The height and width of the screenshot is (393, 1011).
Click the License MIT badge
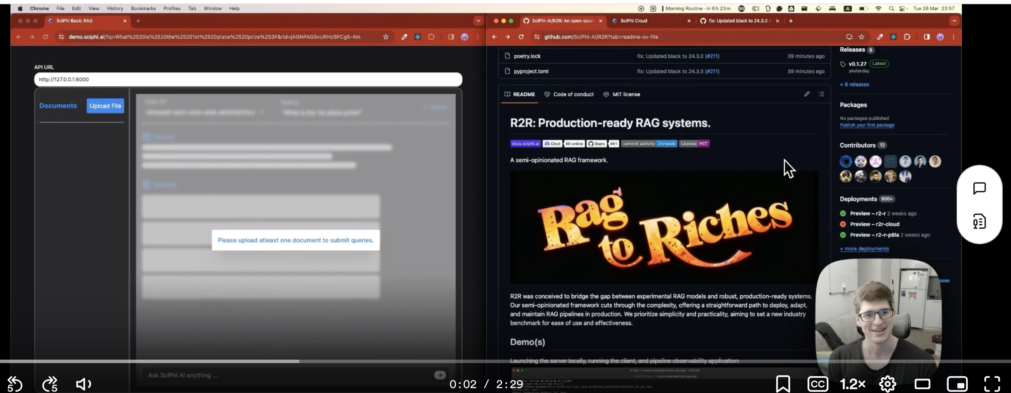point(694,144)
